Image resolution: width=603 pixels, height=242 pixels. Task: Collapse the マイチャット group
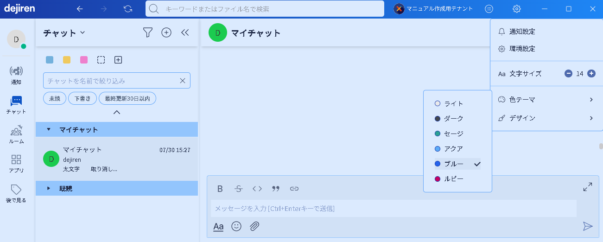click(x=49, y=129)
